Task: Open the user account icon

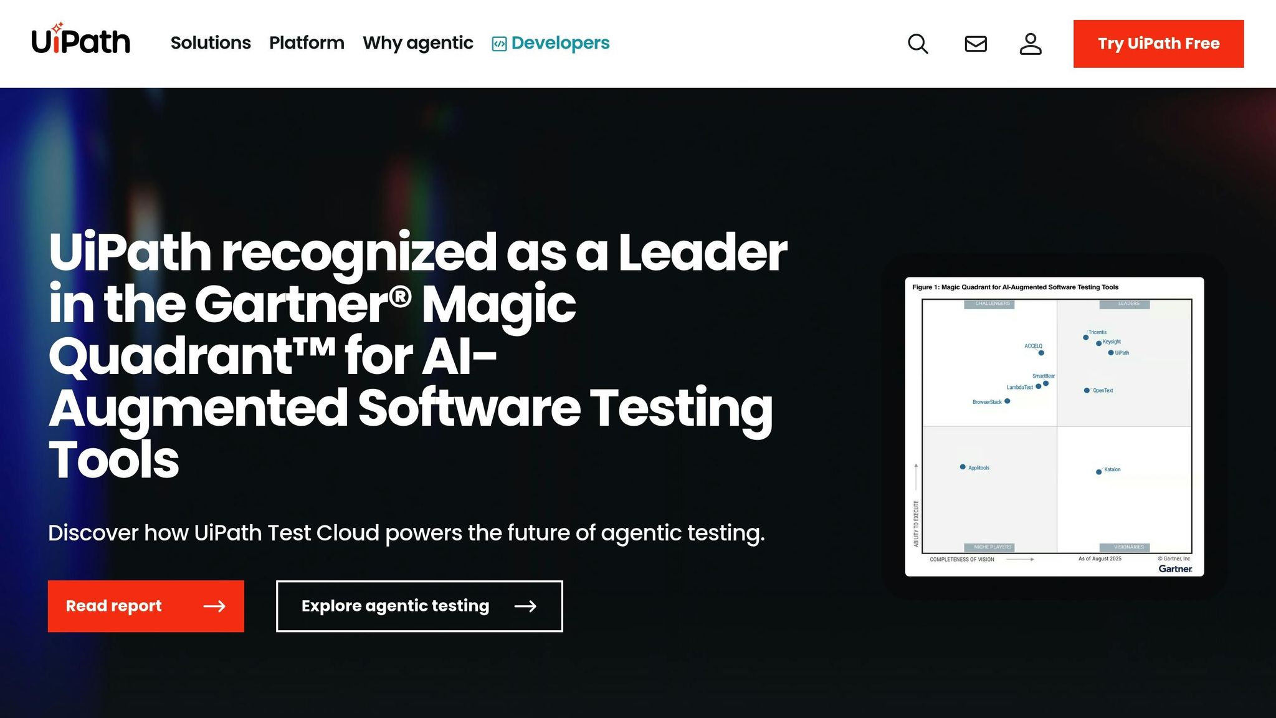Action: pos(1031,44)
